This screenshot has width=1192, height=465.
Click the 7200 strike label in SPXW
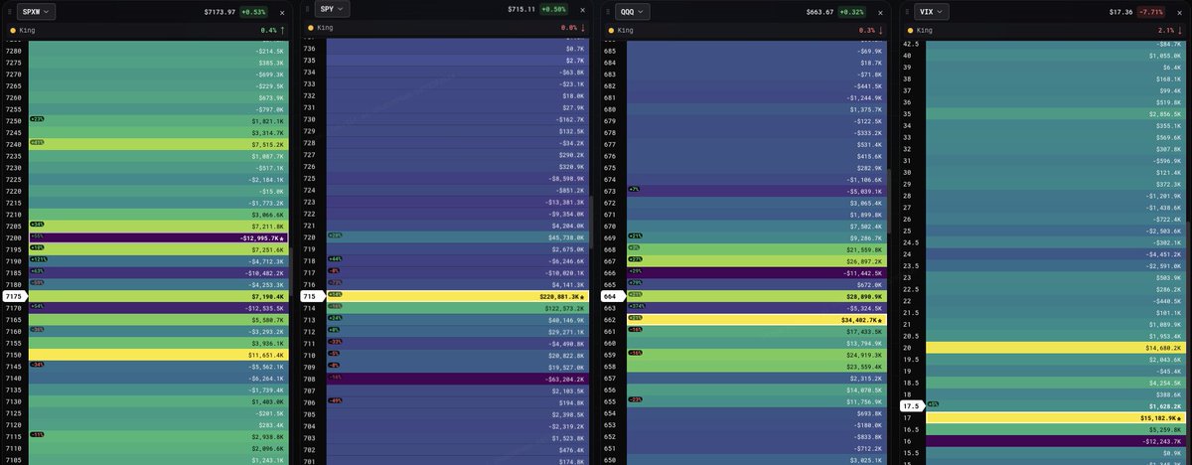pos(13,237)
